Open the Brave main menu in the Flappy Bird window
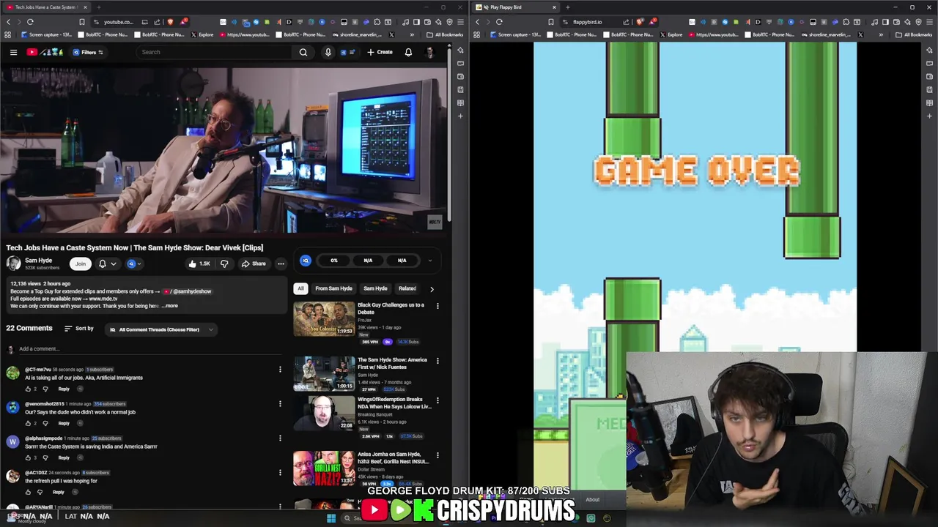This screenshot has width=938, height=527. point(930,22)
